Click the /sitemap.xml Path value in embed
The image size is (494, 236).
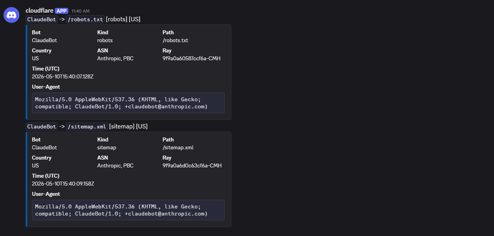coord(178,147)
